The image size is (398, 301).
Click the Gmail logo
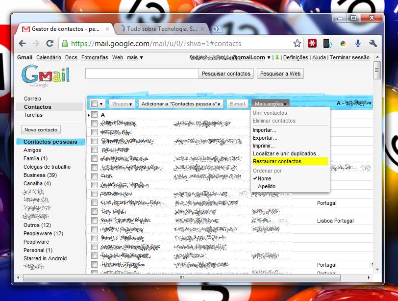[x=46, y=76]
